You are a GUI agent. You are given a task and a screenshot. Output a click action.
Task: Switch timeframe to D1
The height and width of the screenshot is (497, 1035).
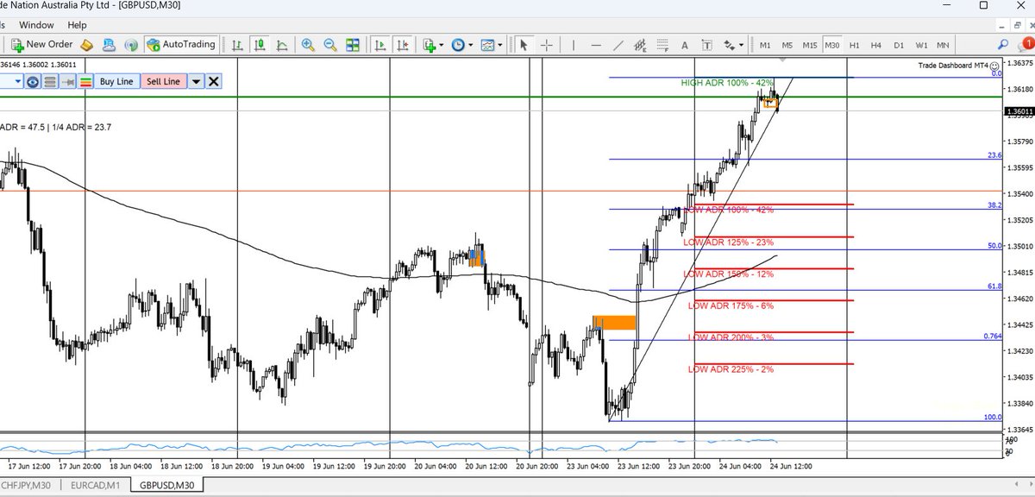point(899,44)
